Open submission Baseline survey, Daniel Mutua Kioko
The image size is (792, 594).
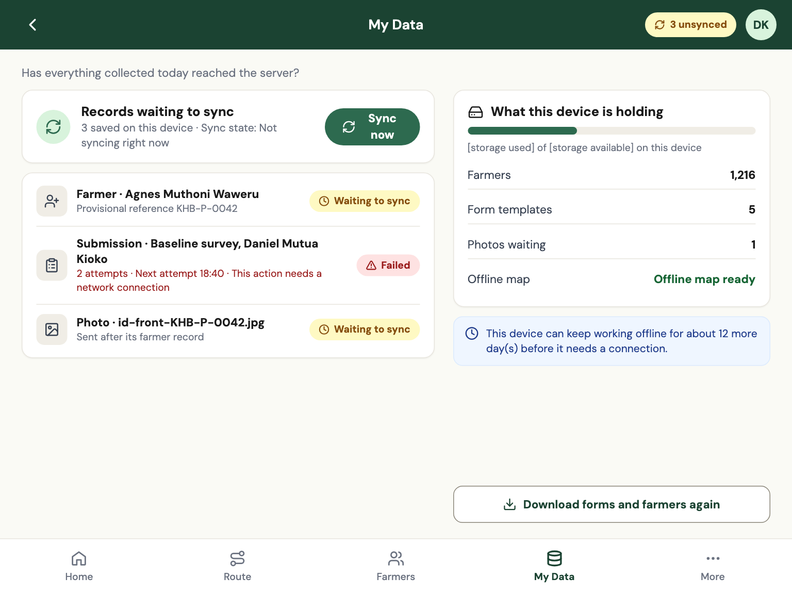pyautogui.click(x=228, y=266)
